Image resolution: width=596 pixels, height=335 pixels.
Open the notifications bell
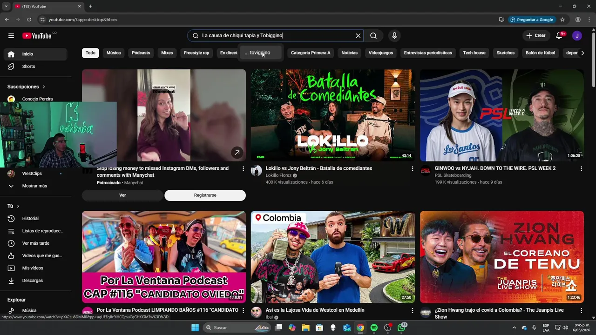pos(560,36)
